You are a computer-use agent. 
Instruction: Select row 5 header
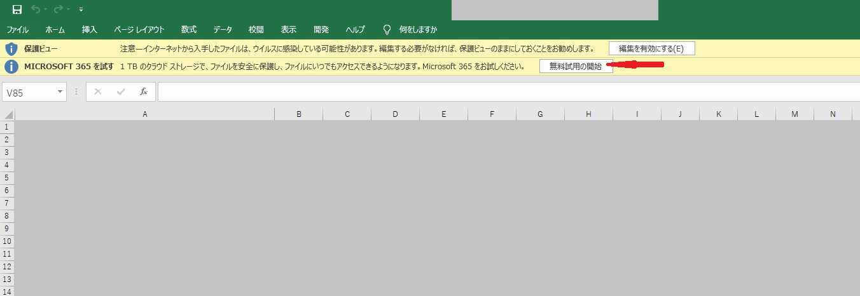pyautogui.click(x=7, y=178)
